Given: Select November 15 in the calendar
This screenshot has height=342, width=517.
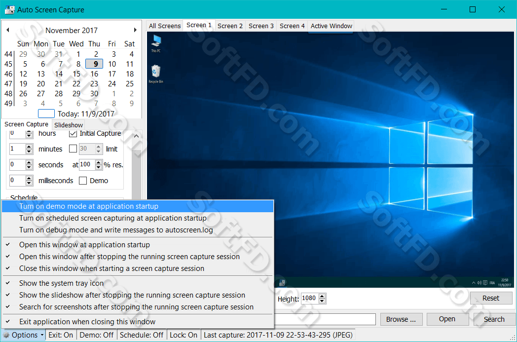Looking at the screenshot, I should pos(76,74).
